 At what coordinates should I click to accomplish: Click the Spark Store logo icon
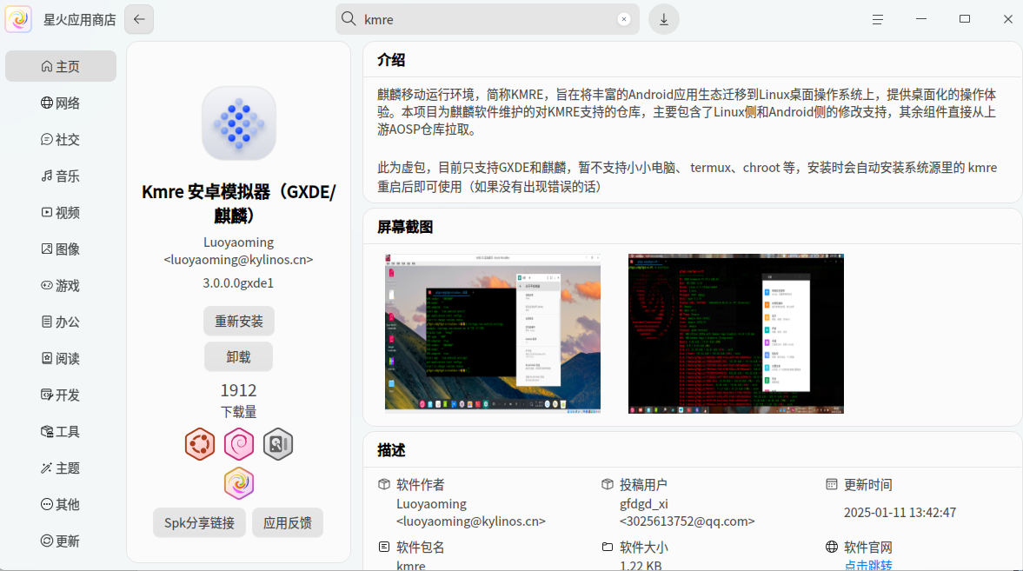(x=18, y=19)
